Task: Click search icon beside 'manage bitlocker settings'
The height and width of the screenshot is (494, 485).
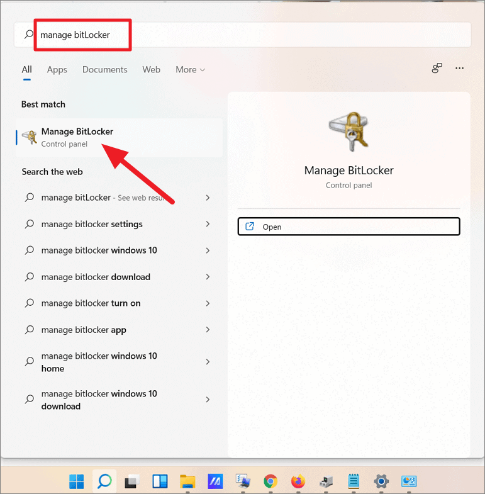Action: click(x=30, y=224)
